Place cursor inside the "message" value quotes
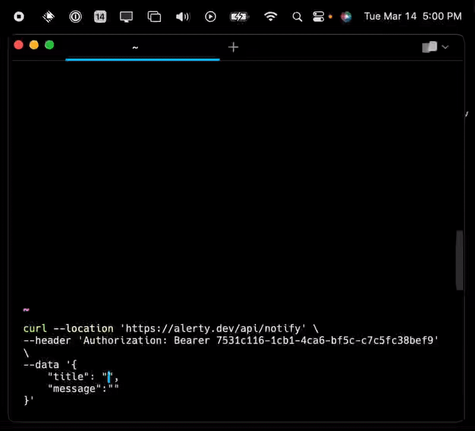The width and height of the screenshot is (475, 431). 113,389
